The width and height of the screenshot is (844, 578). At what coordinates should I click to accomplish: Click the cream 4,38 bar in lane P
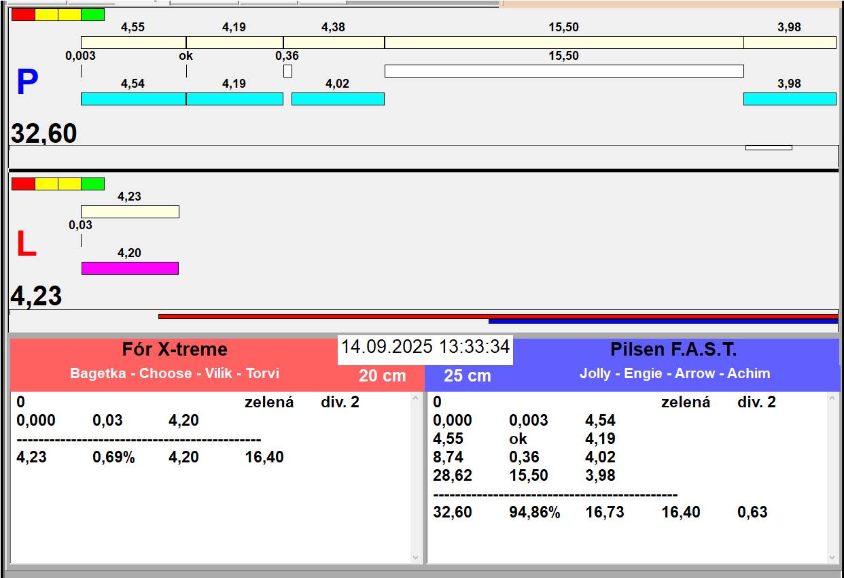(x=334, y=42)
